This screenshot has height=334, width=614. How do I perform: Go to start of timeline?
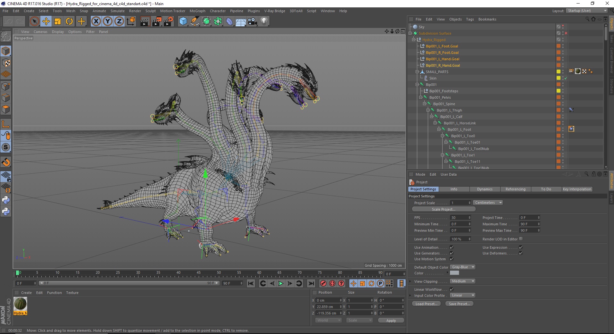pyautogui.click(x=251, y=283)
